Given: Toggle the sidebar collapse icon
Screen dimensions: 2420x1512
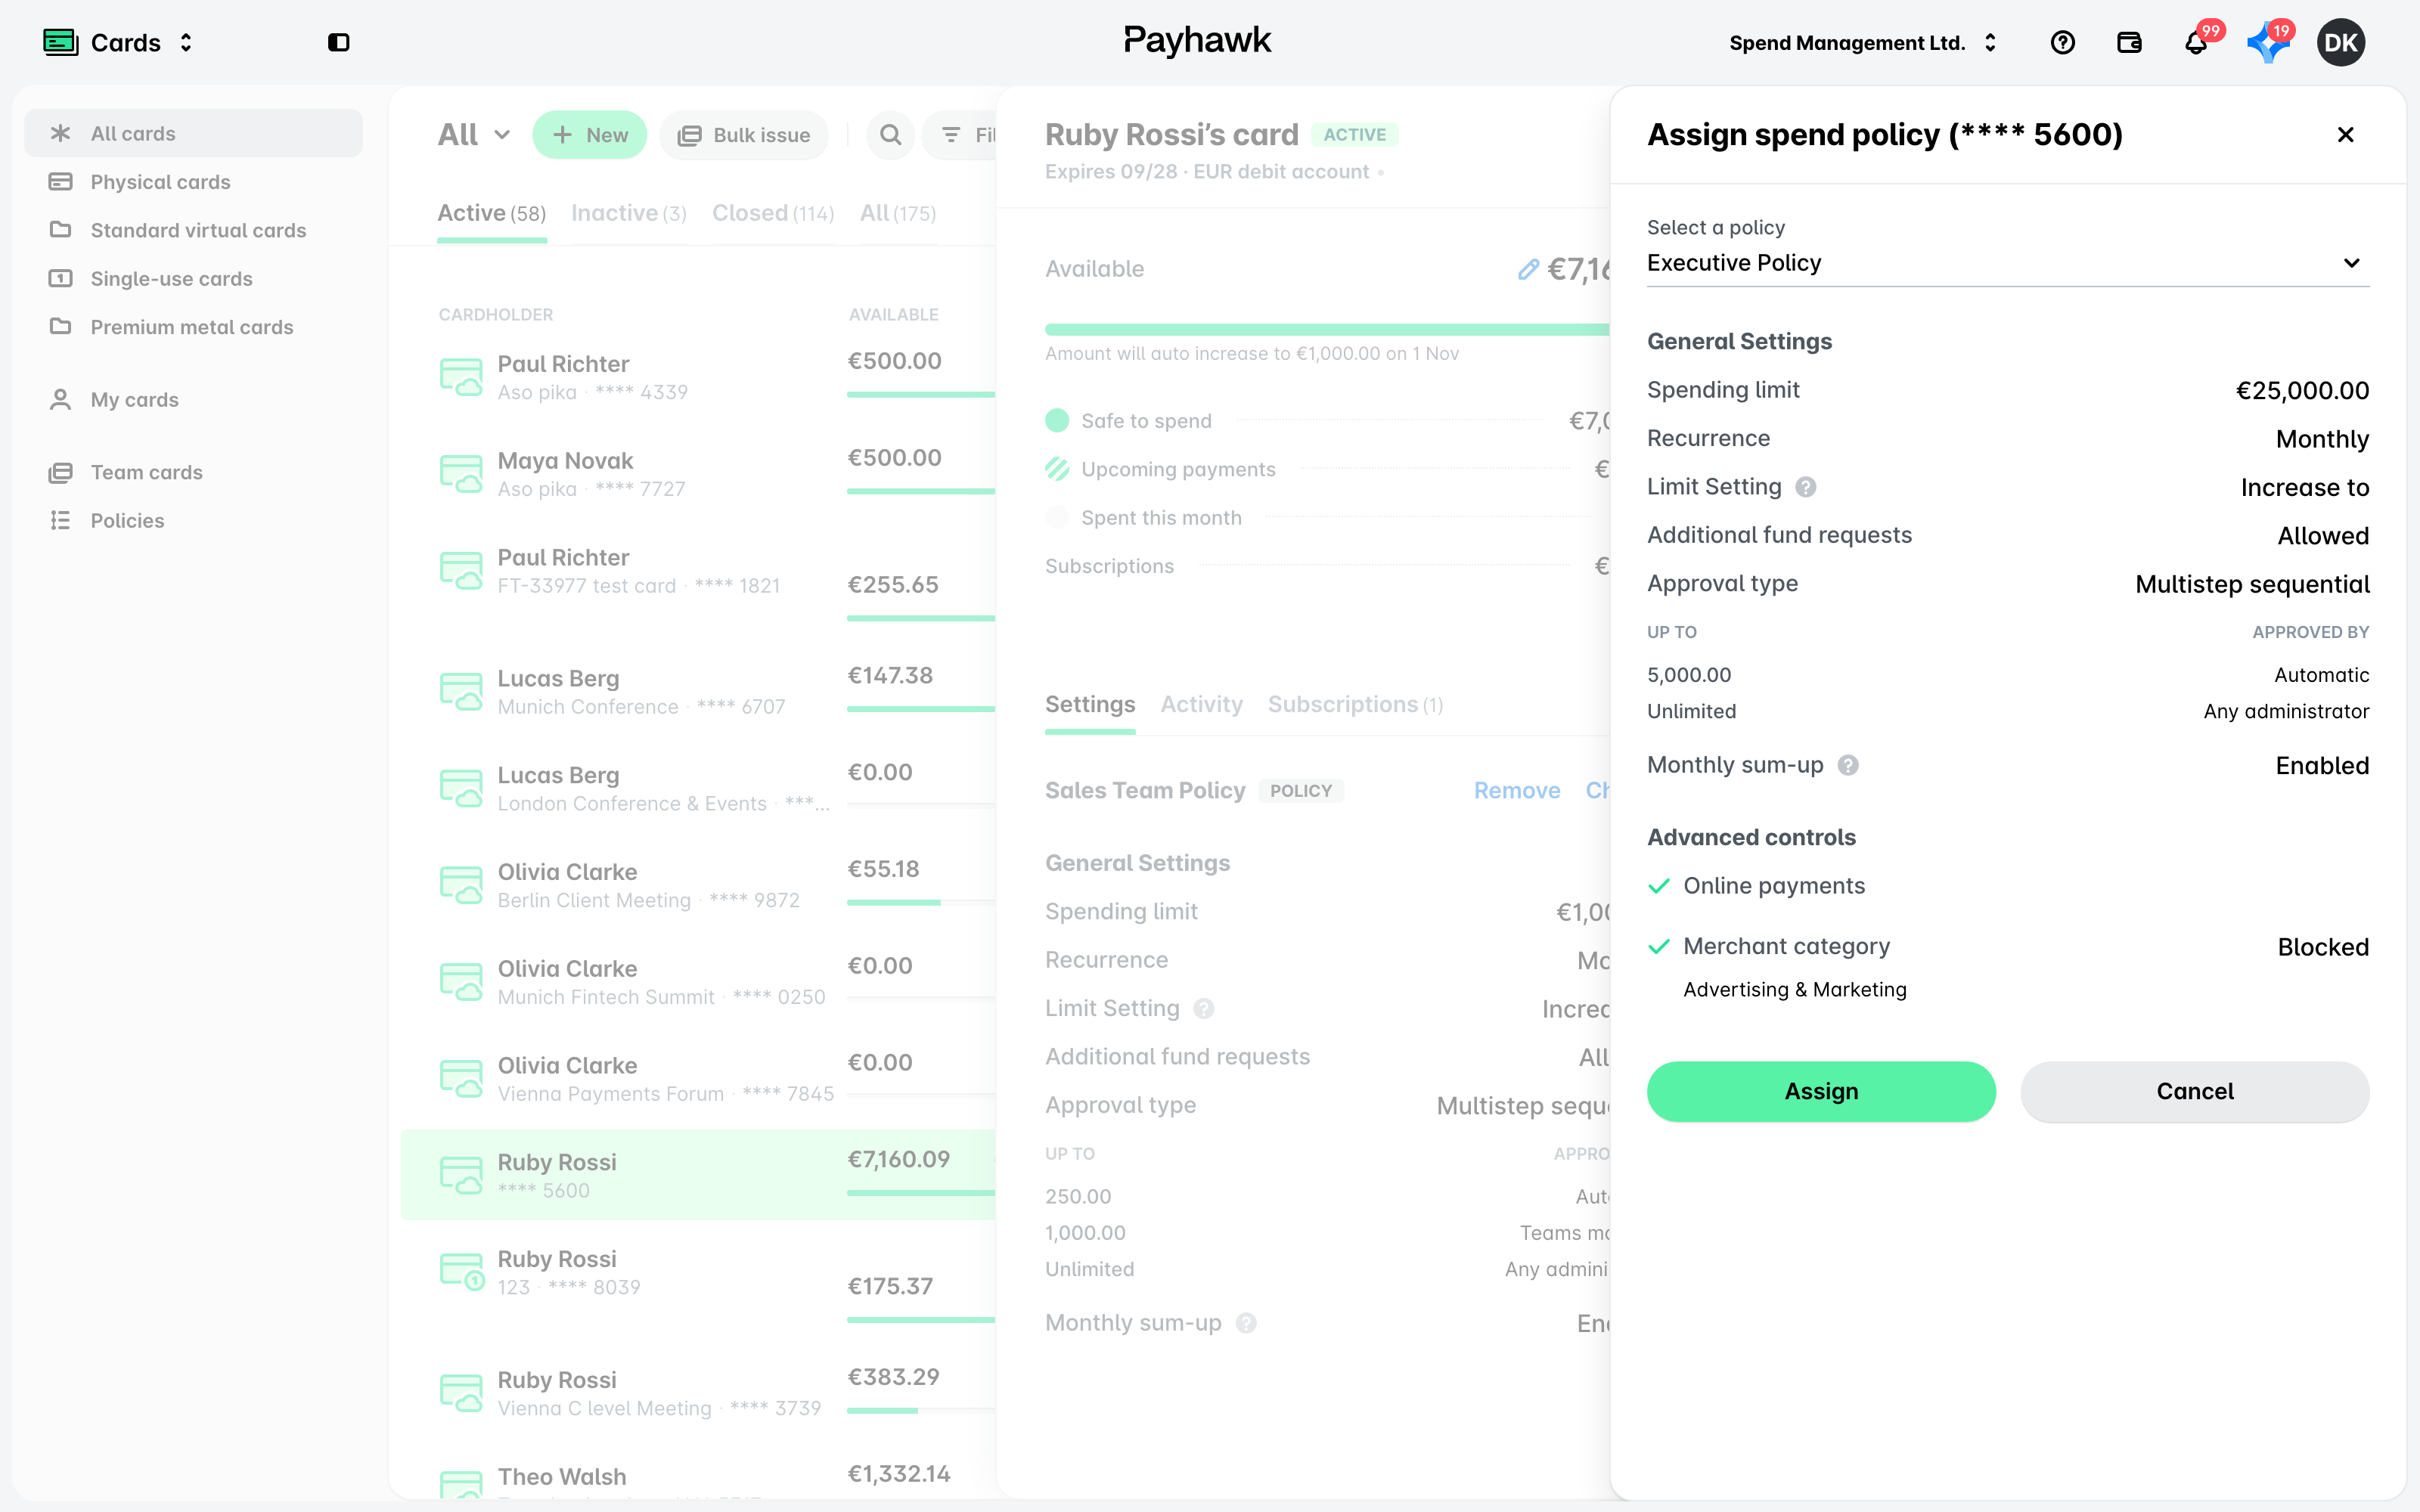Looking at the screenshot, I should click(338, 42).
